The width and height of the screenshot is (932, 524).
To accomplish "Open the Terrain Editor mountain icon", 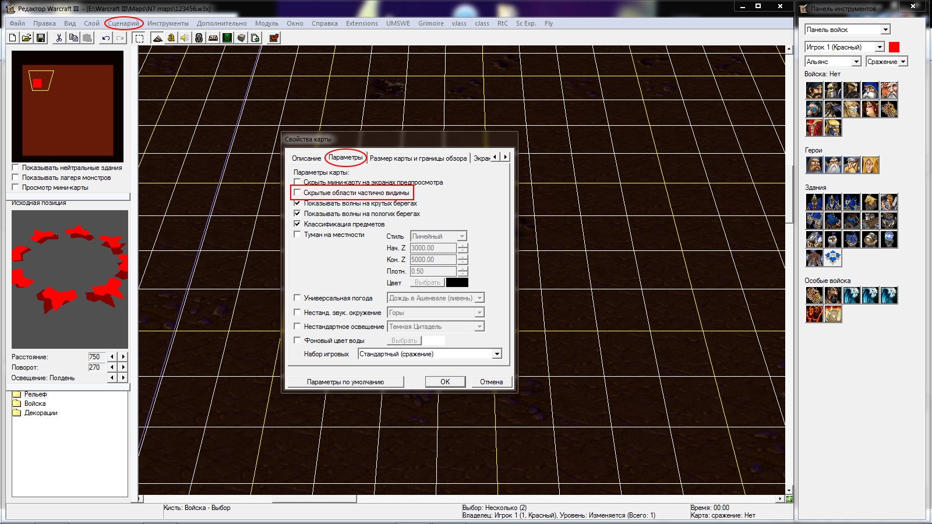I will pos(157,38).
